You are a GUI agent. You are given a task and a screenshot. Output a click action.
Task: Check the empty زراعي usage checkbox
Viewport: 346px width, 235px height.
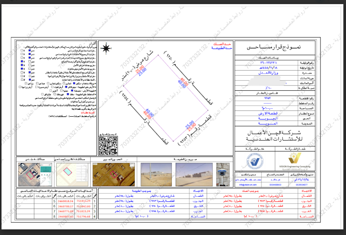(26, 83)
